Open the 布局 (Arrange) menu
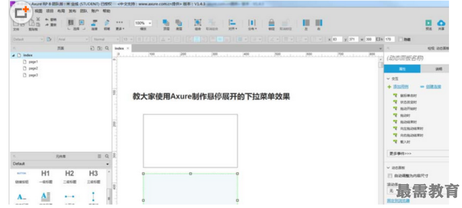Screen dimensions: 462x208 (x=61, y=11)
